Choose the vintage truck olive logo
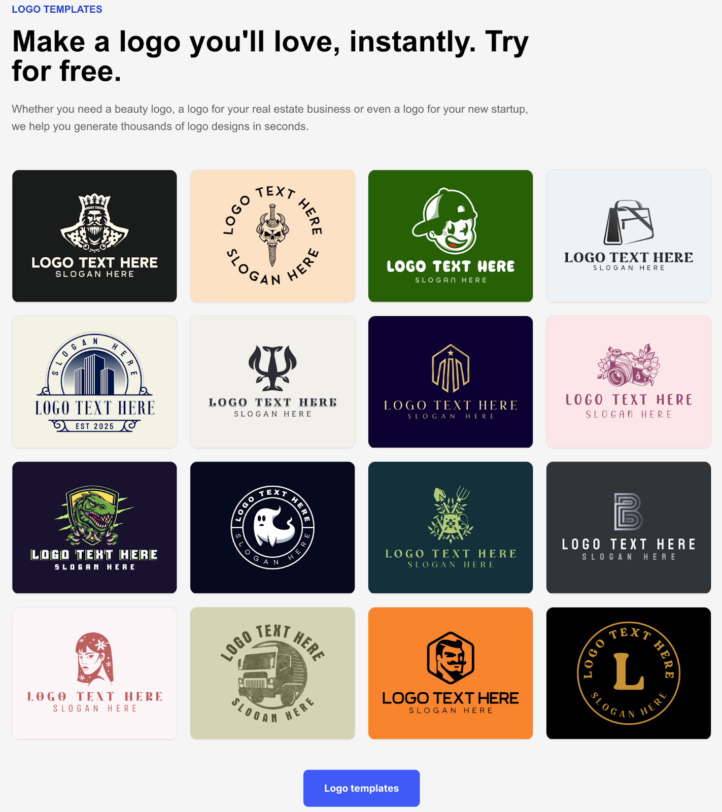Screen dimensions: 722x812 click(272, 673)
